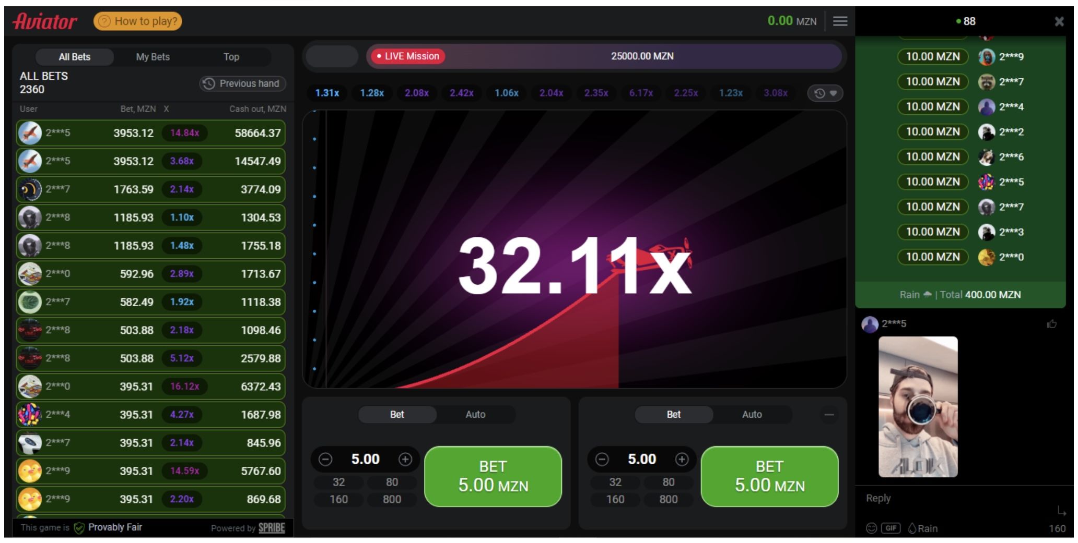Expand the round history dropdown
1078x543 pixels.
coord(825,93)
